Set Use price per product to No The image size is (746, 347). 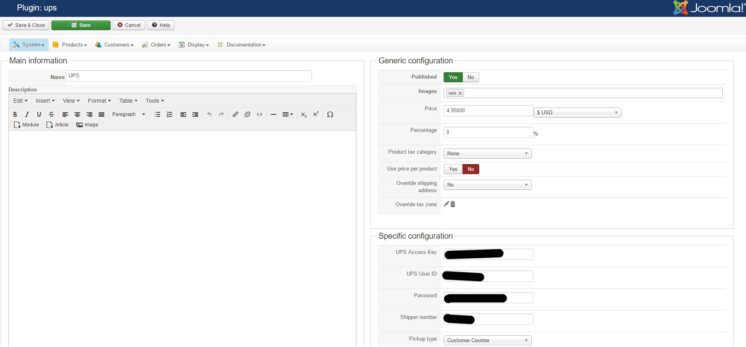click(x=471, y=169)
